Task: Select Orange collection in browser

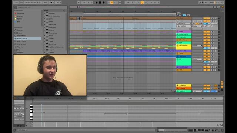Action: (20, 16)
